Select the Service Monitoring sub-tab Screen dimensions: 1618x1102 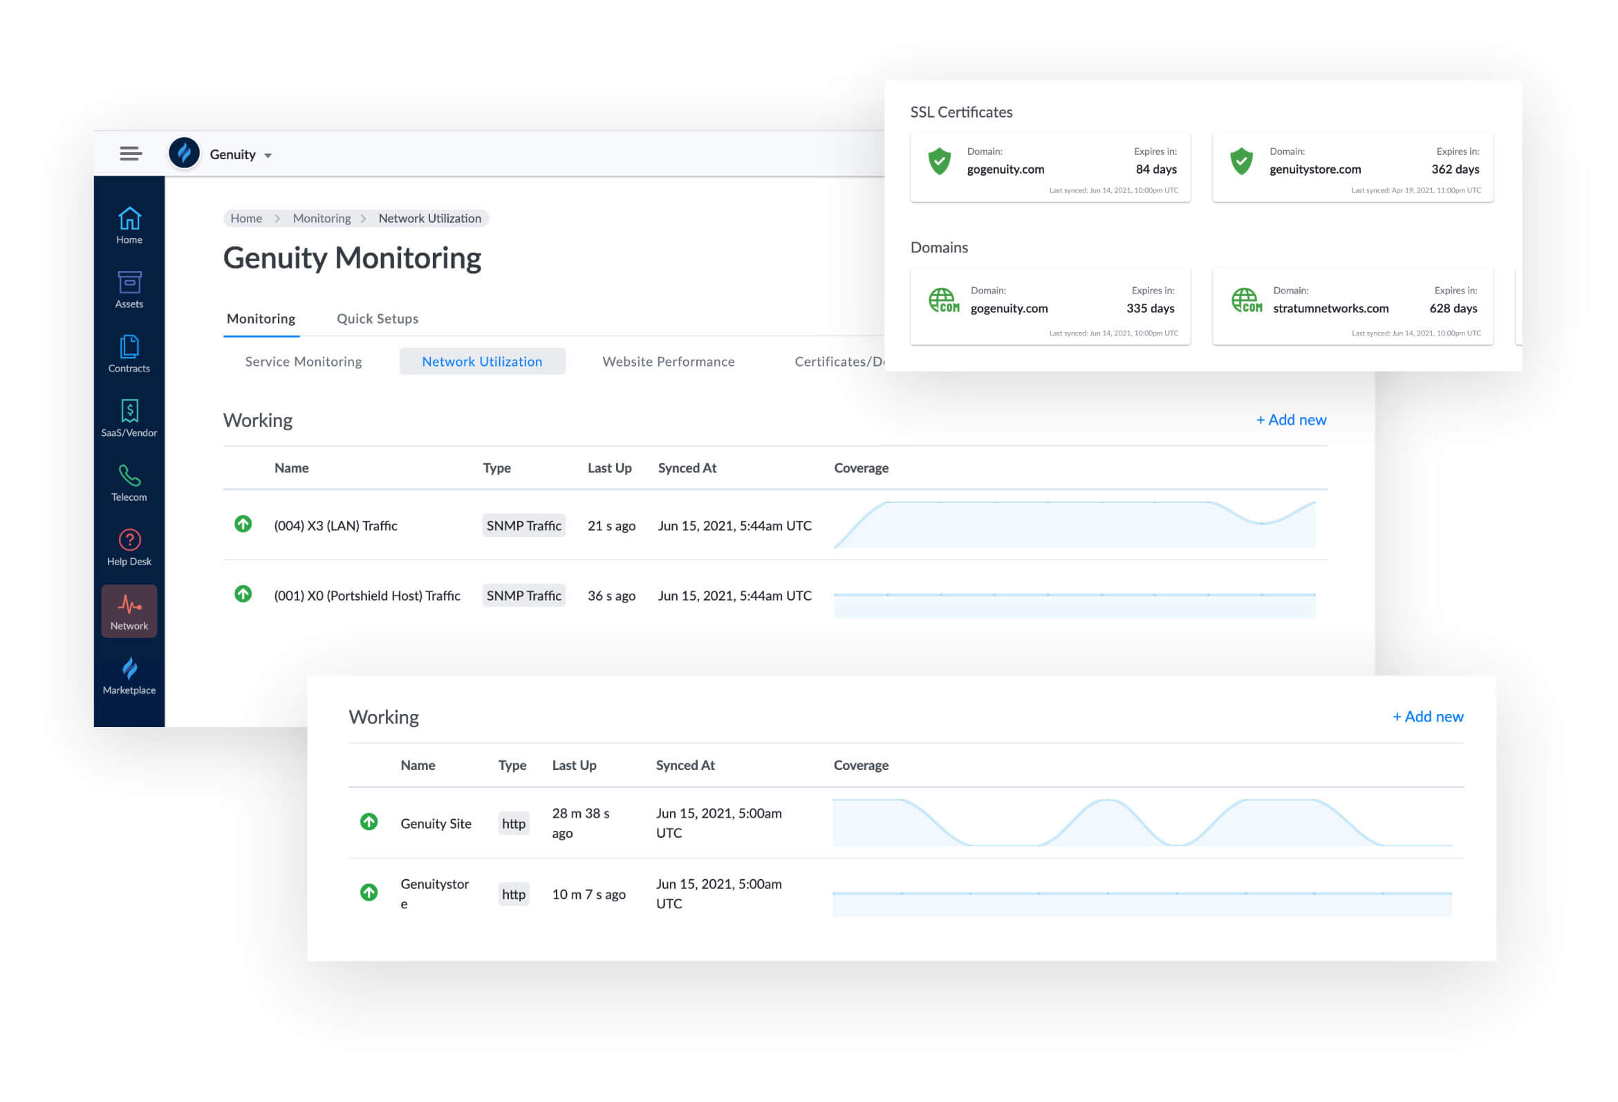click(x=304, y=362)
